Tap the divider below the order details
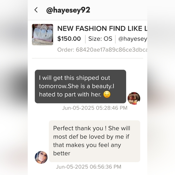The image size is (175, 175). tap(87, 58)
